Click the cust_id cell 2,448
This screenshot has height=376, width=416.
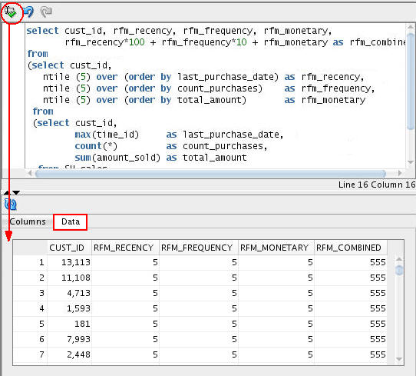click(x=70, y=354)
